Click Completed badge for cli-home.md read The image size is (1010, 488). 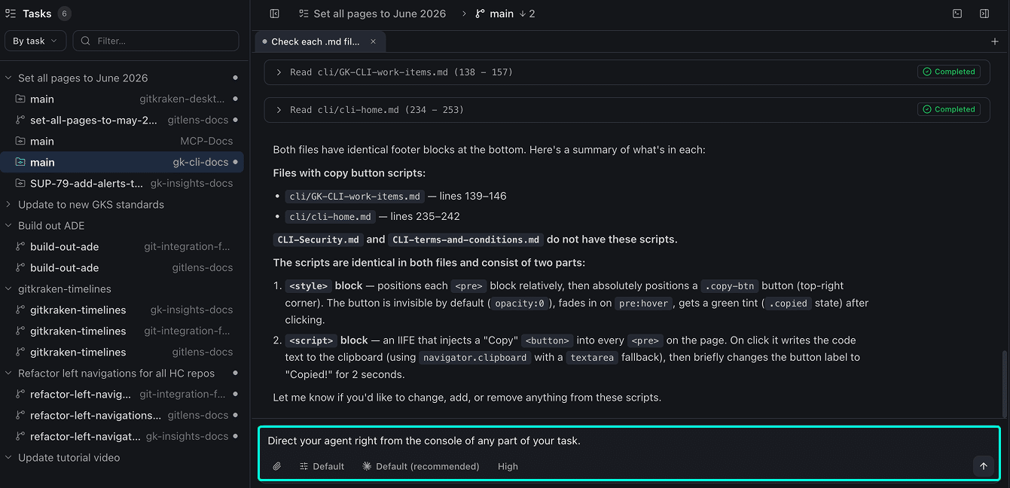tap(949, 109)
